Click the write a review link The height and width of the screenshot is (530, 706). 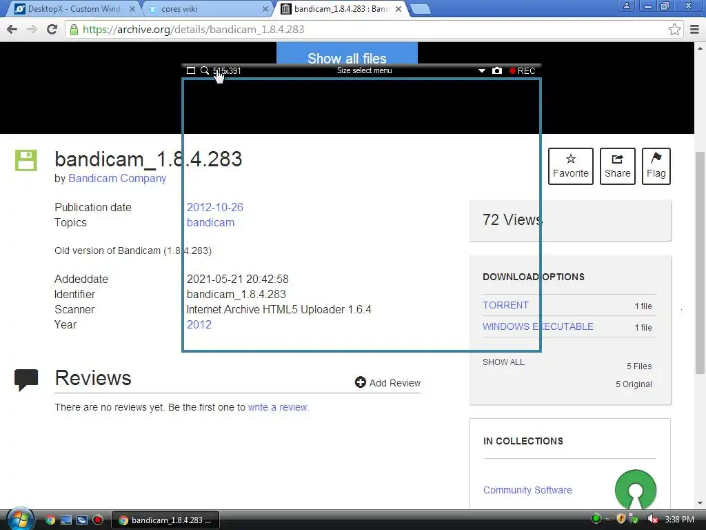coord(278,407)
